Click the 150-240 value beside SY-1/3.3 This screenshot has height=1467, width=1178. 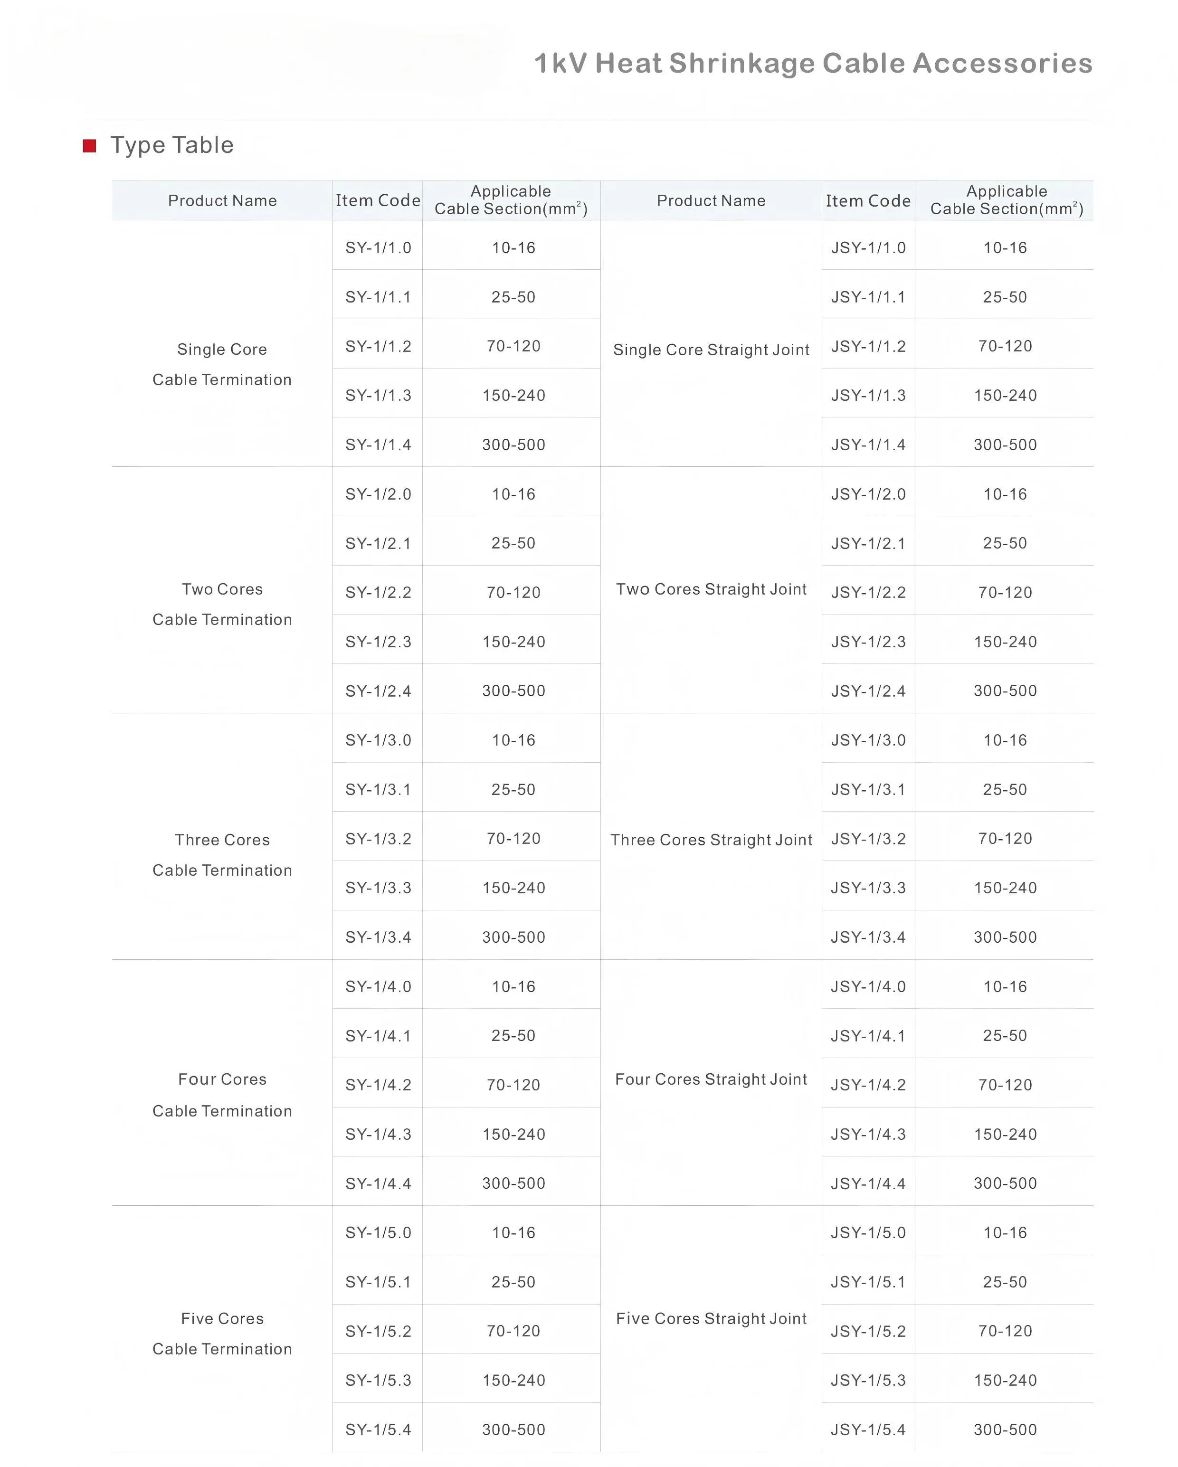pyautogui.click(x=514, y=887)
